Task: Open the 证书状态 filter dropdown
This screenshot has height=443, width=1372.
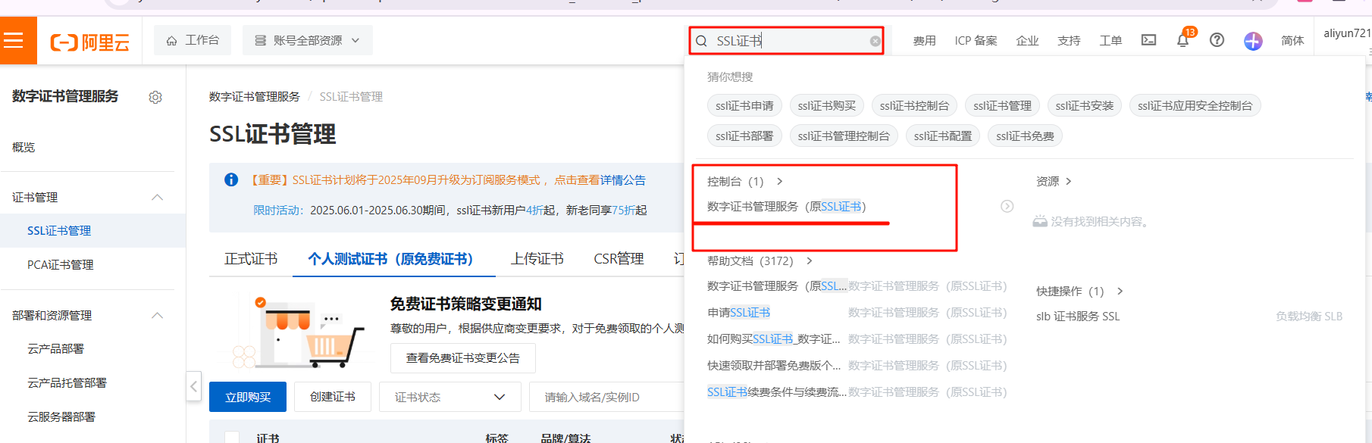Action: click(450, 397)
